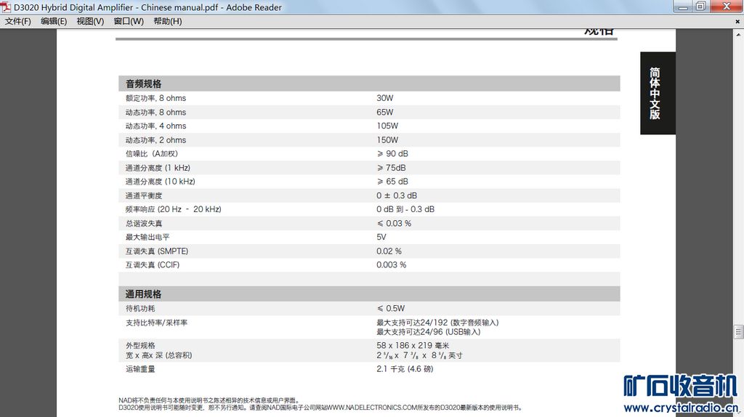Restore down the Adobe Reader window
744x417 pixels.
[x=701, y=6]
